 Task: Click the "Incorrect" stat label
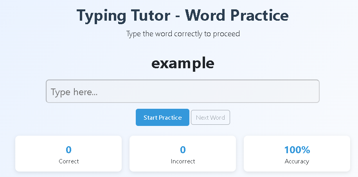pos(183,161)
